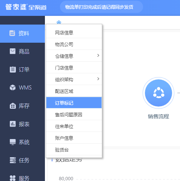Open the 系统 sidebar section
This screenshot has height=181, width=180.
(22, 142)
